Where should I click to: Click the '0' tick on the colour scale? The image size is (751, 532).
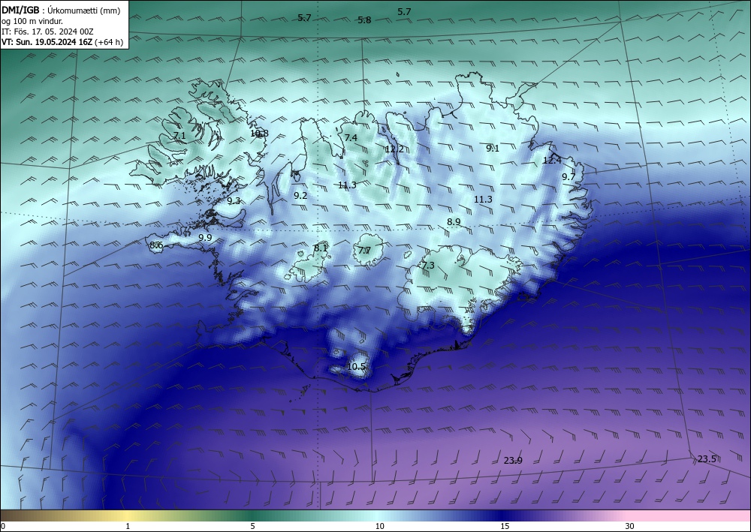click(x=3, y=526)
